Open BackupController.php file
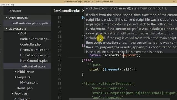This screenshot has width=177, height=100. (35, 39)
